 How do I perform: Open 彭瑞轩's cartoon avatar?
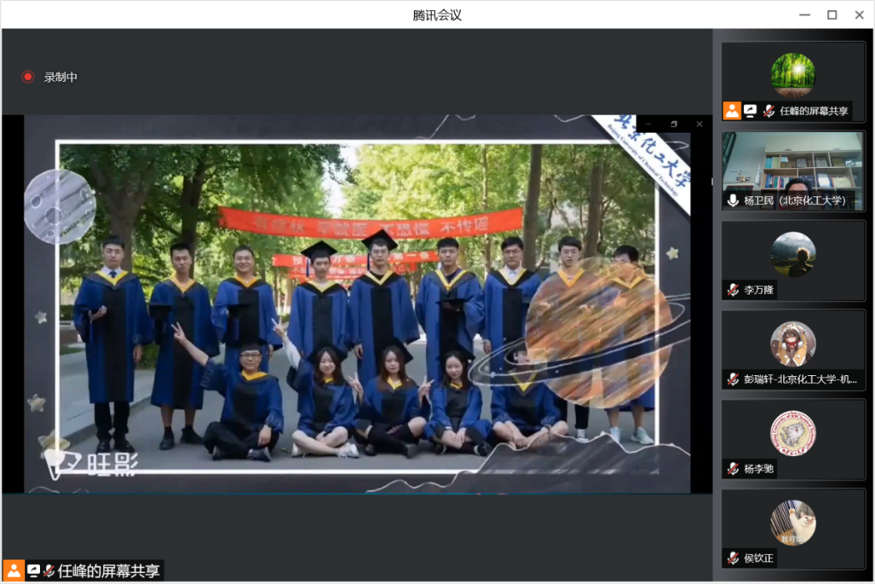pos(793,344)
